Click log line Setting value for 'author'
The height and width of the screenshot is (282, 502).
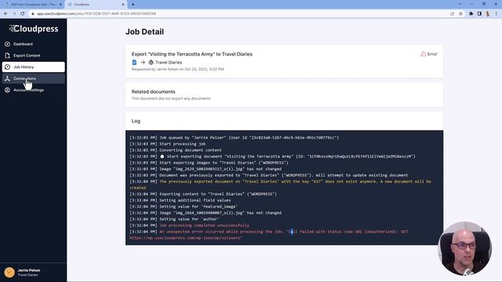coord(189,219)
